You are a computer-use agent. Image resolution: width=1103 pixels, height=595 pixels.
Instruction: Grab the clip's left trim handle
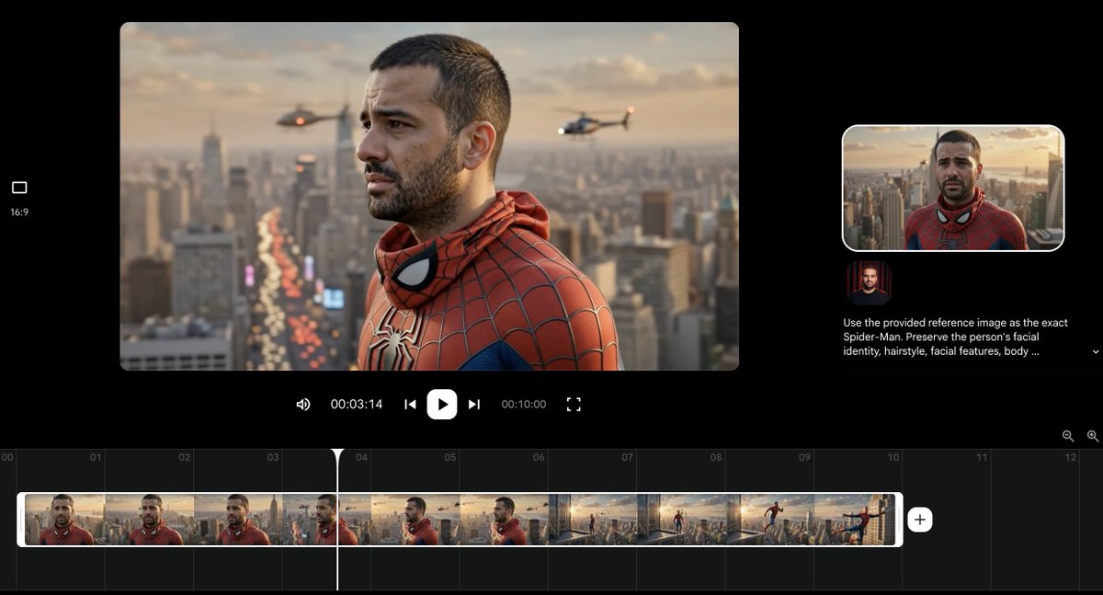21,520
